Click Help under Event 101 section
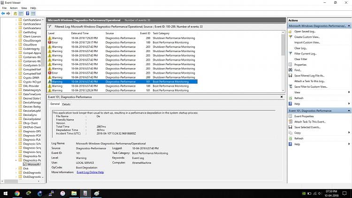Viewport: 352px width, 198px height. (297, 144)
